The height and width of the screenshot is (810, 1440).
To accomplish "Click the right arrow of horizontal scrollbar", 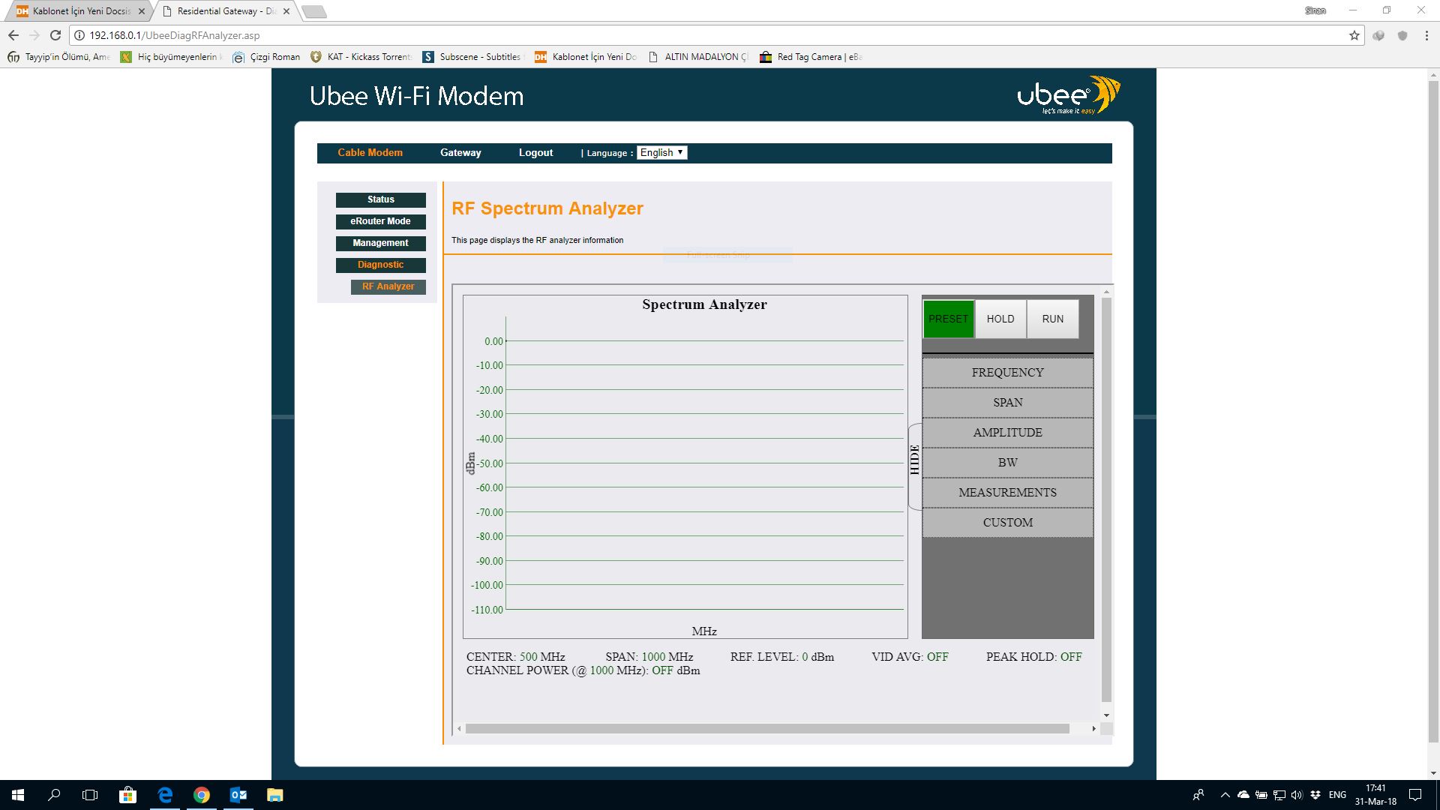I will (x=1093, y=729).
